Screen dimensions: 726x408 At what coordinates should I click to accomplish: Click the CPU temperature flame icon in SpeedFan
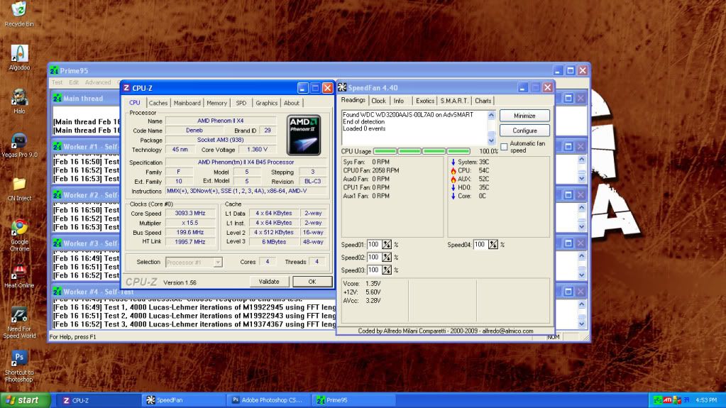pyautogui.click(x=453, y=170)
